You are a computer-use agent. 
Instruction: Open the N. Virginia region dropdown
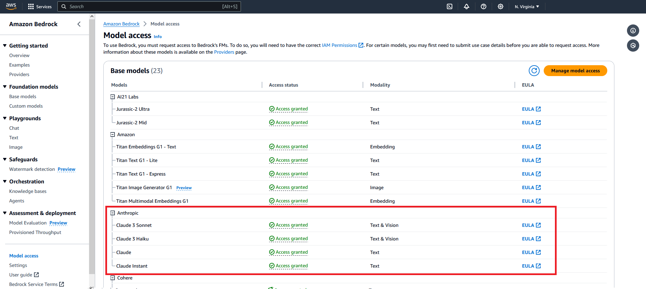coord(527,6)
